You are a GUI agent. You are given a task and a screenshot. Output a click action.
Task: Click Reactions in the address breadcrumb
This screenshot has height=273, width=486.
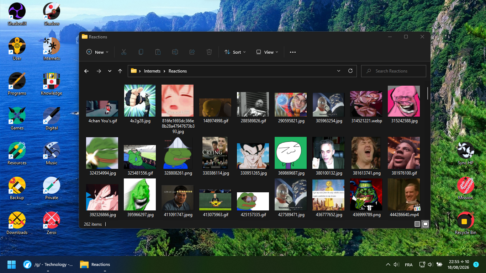pos(178,71)
